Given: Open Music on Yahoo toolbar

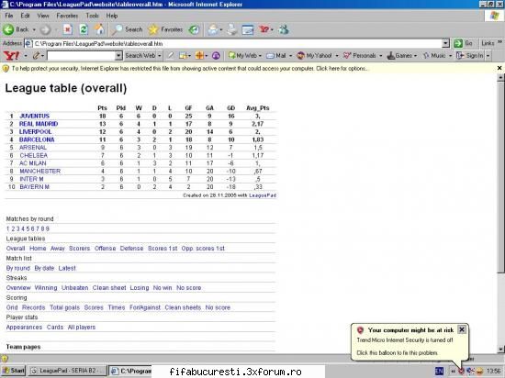Looking at the screenshot, I should (x=434, y=56).
